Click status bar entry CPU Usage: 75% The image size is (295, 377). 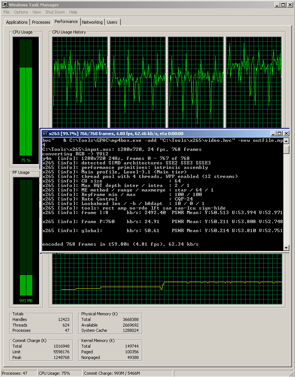pyautogui.click(x=54, y=373)
